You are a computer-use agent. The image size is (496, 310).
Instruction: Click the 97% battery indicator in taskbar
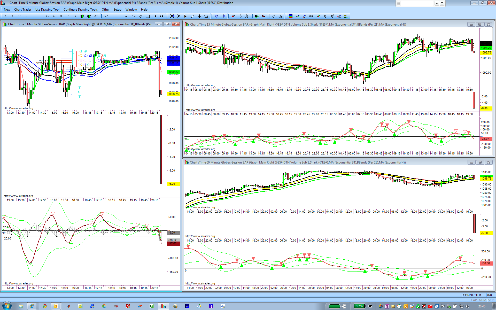tap(359, 306)
